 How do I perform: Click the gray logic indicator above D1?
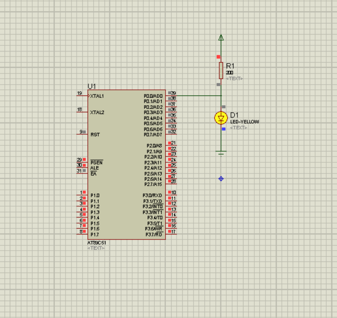point(224,107)
